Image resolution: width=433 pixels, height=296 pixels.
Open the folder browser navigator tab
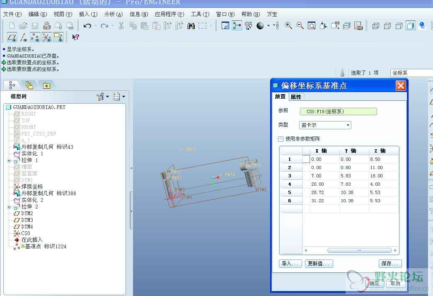click(x=29, y=85)
